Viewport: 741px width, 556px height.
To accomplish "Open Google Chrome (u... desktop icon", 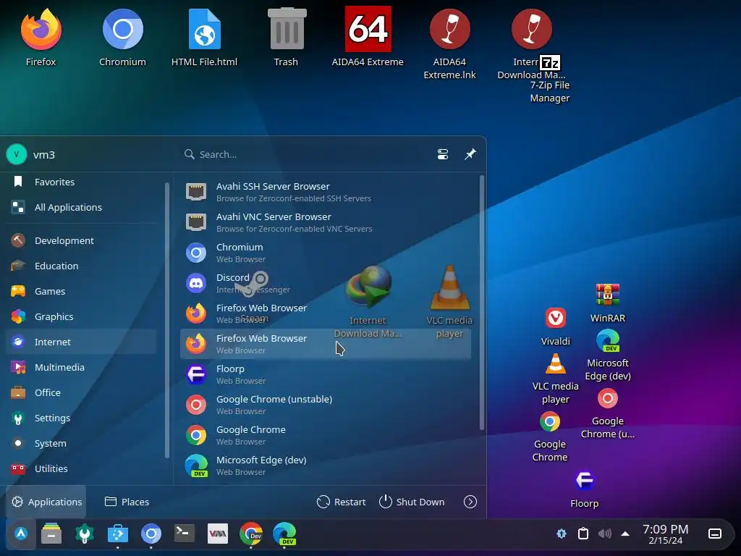I will pos(608,413).
